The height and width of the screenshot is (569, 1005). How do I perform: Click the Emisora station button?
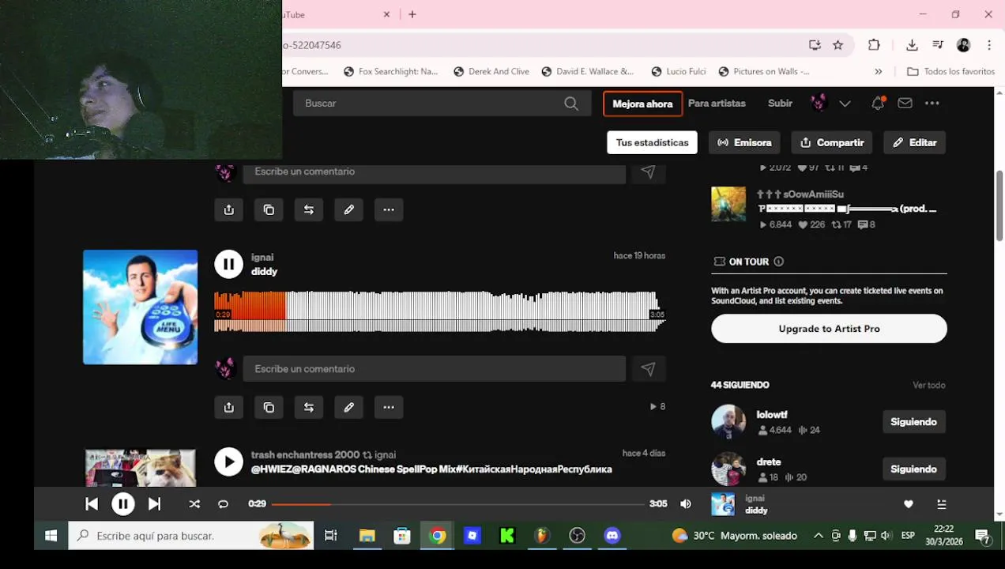(x=744, y=142)
